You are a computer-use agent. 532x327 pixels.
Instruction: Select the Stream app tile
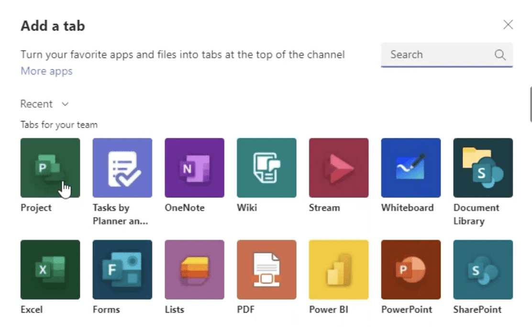tap(339, 168)
